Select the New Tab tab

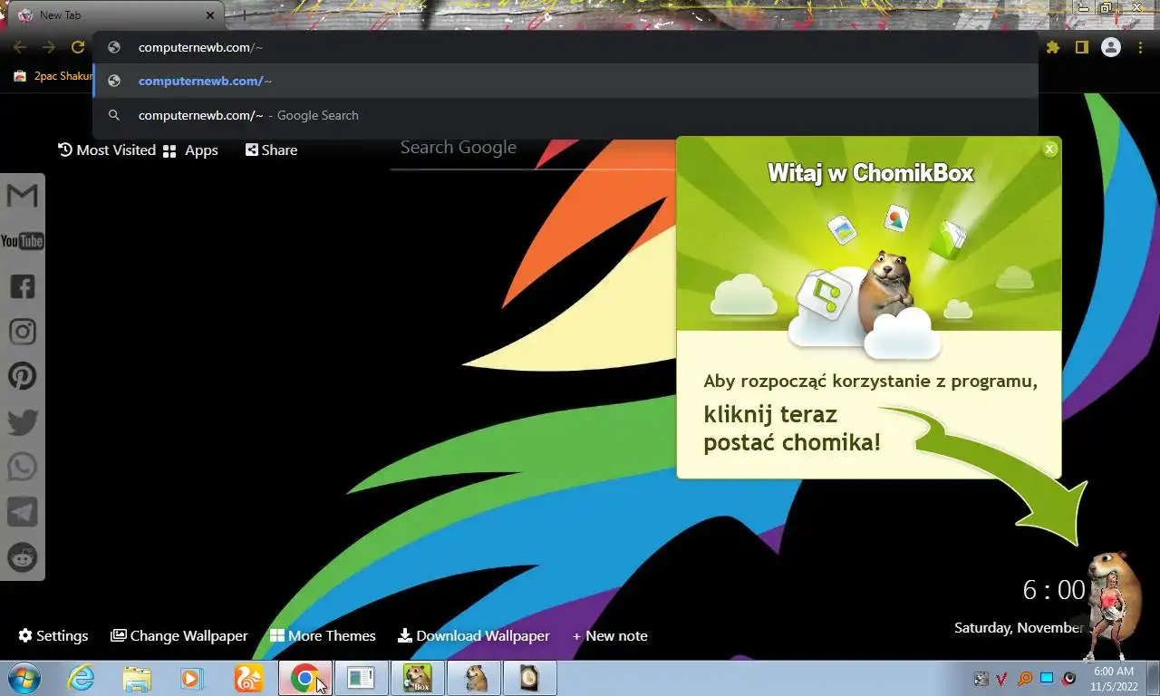(113, 15)
